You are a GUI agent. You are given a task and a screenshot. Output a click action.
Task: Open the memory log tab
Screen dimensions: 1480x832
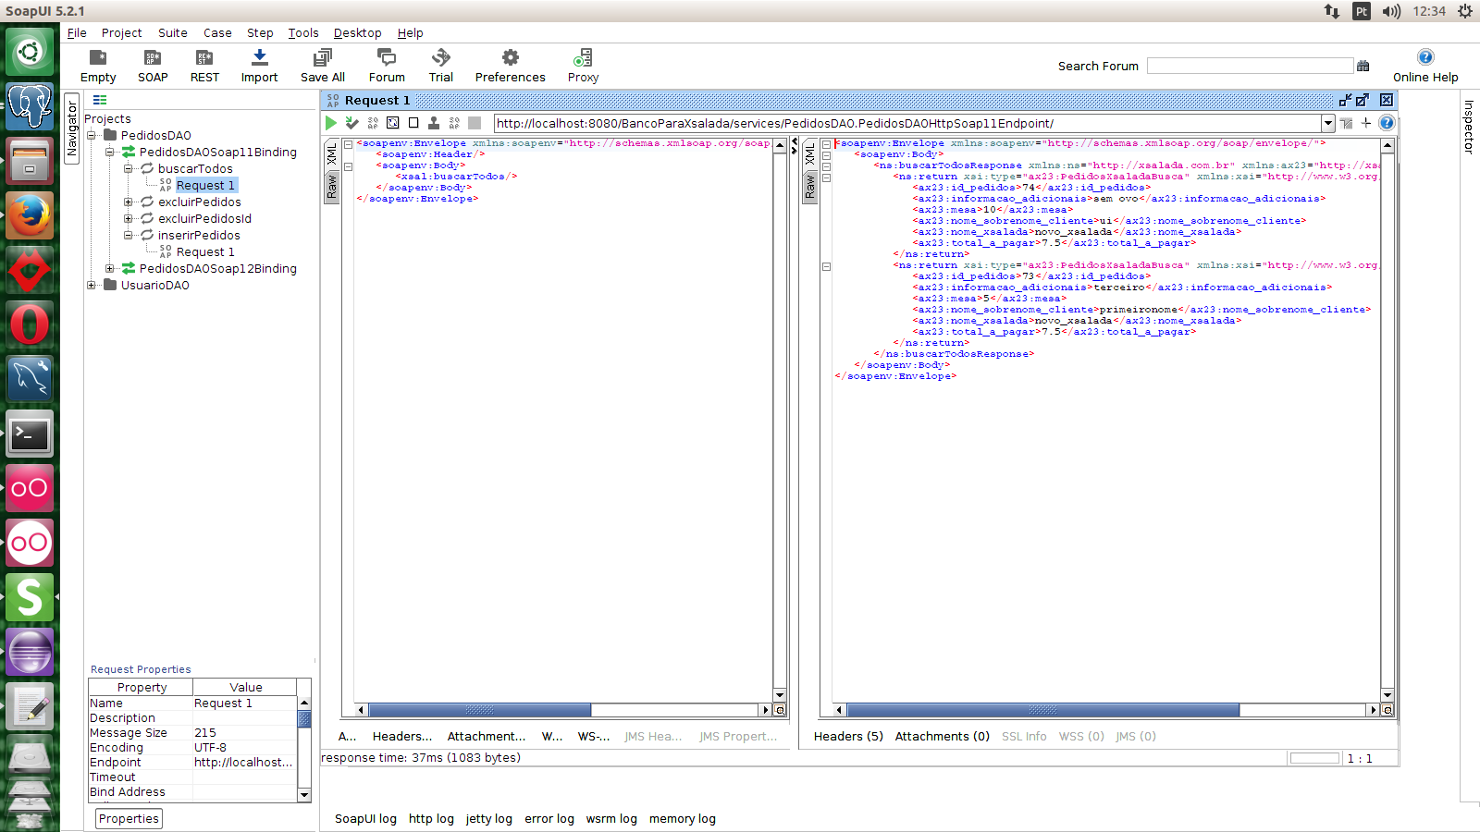682,818
